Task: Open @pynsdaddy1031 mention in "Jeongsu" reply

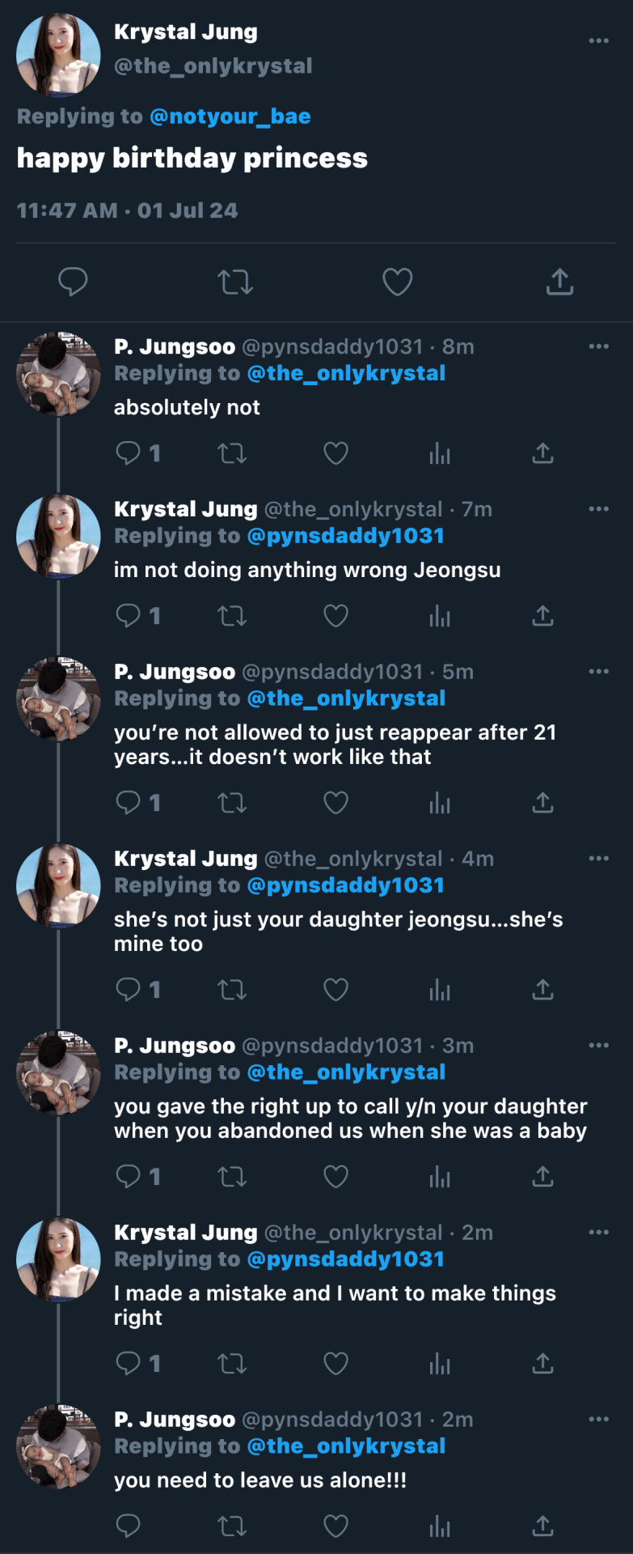Action: pos(345,536)
